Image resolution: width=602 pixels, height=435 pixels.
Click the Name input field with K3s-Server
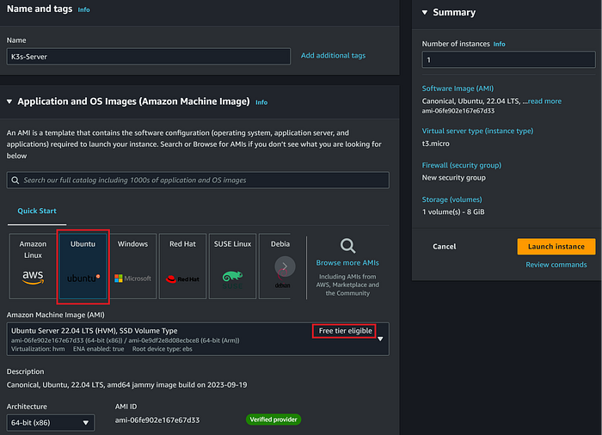tap(149, 57)
